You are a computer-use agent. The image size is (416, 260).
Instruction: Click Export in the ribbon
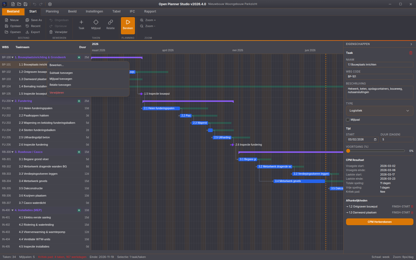(33, 32)
